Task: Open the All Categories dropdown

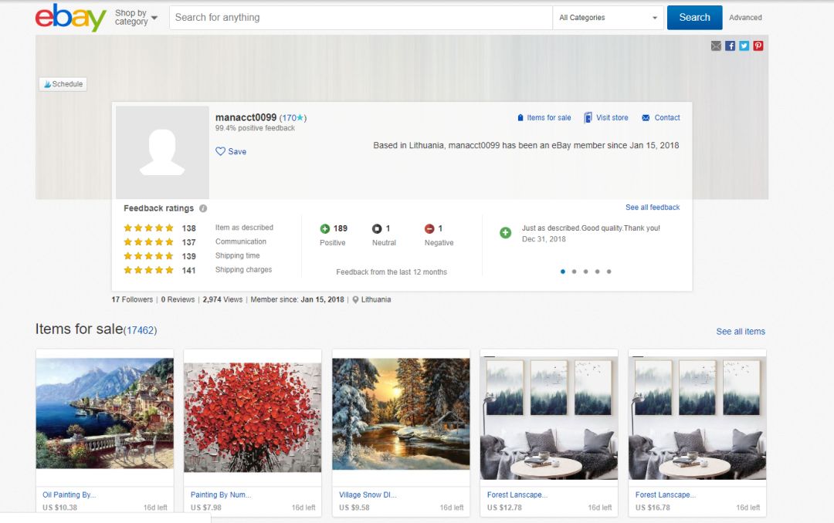Action: pyautogui.click(x=608, y=18)
